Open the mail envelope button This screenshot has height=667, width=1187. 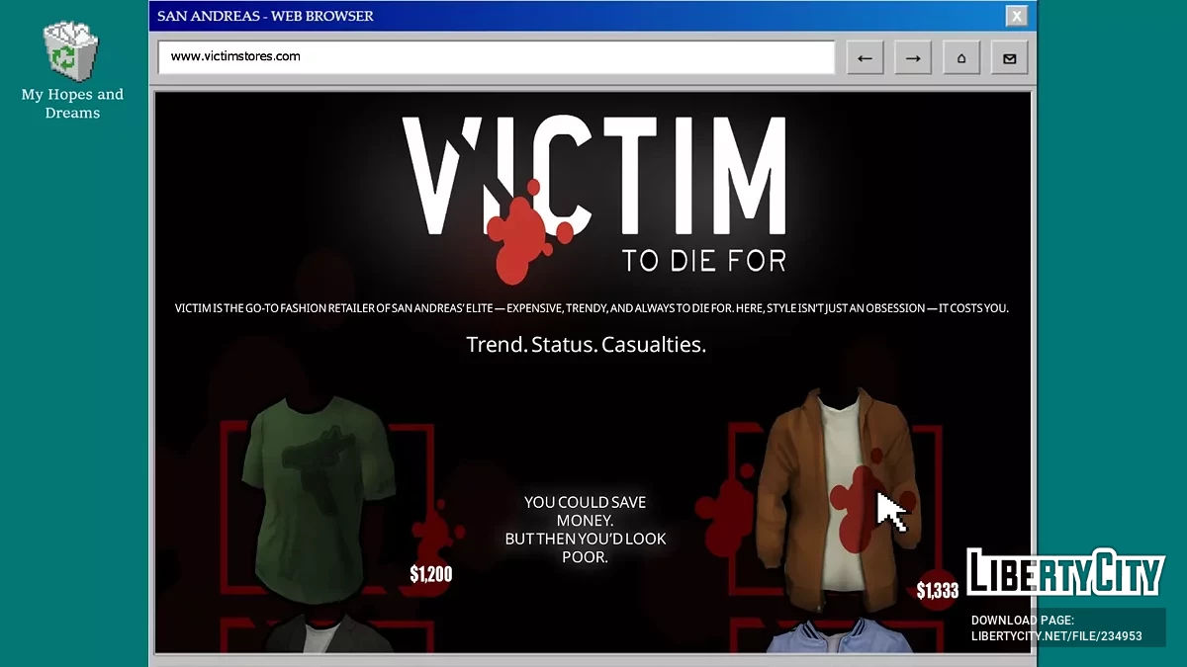click(1009, 57)
